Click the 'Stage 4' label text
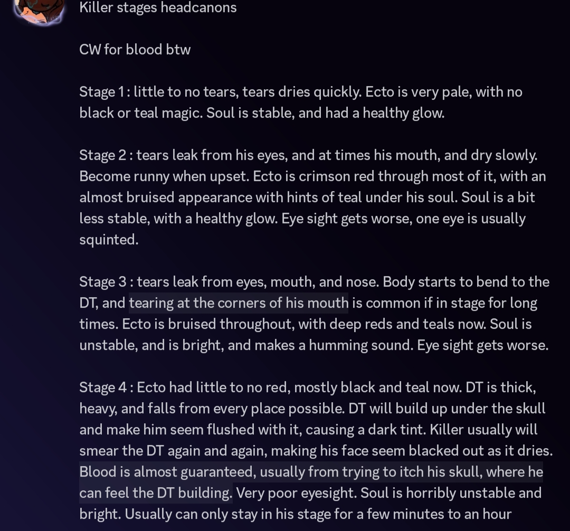Image resolution: width=570 pixels, height=531 pixels. [103, 387]
